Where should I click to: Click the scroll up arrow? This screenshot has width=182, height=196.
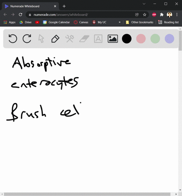180,29
